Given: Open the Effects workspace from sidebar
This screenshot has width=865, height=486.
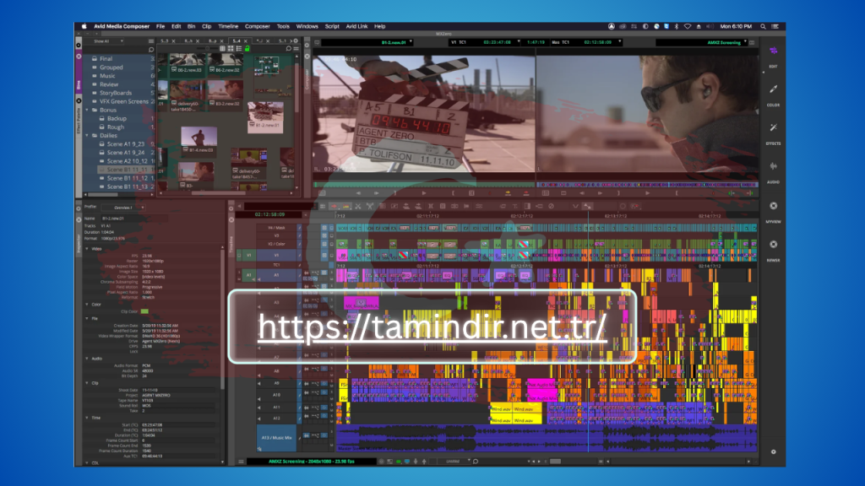Looking at the screenshot, I should (x=774, y=127).
